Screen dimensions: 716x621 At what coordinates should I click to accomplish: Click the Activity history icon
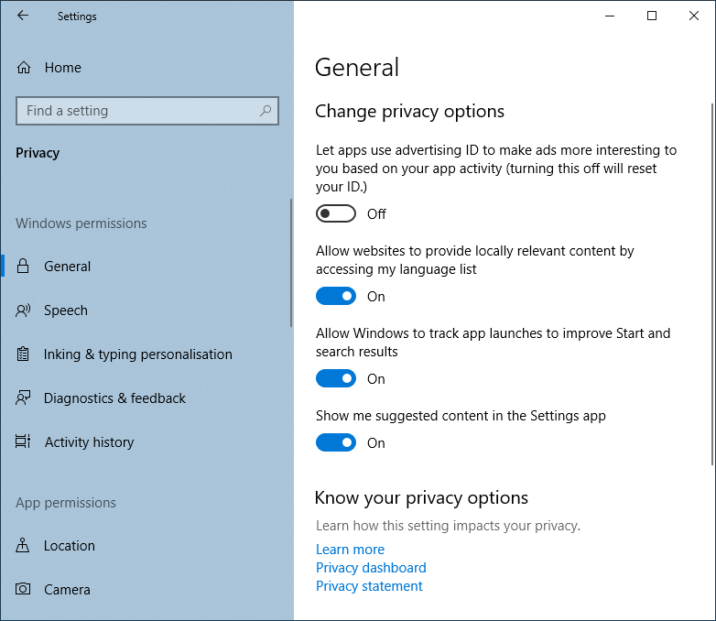(23, 441)
